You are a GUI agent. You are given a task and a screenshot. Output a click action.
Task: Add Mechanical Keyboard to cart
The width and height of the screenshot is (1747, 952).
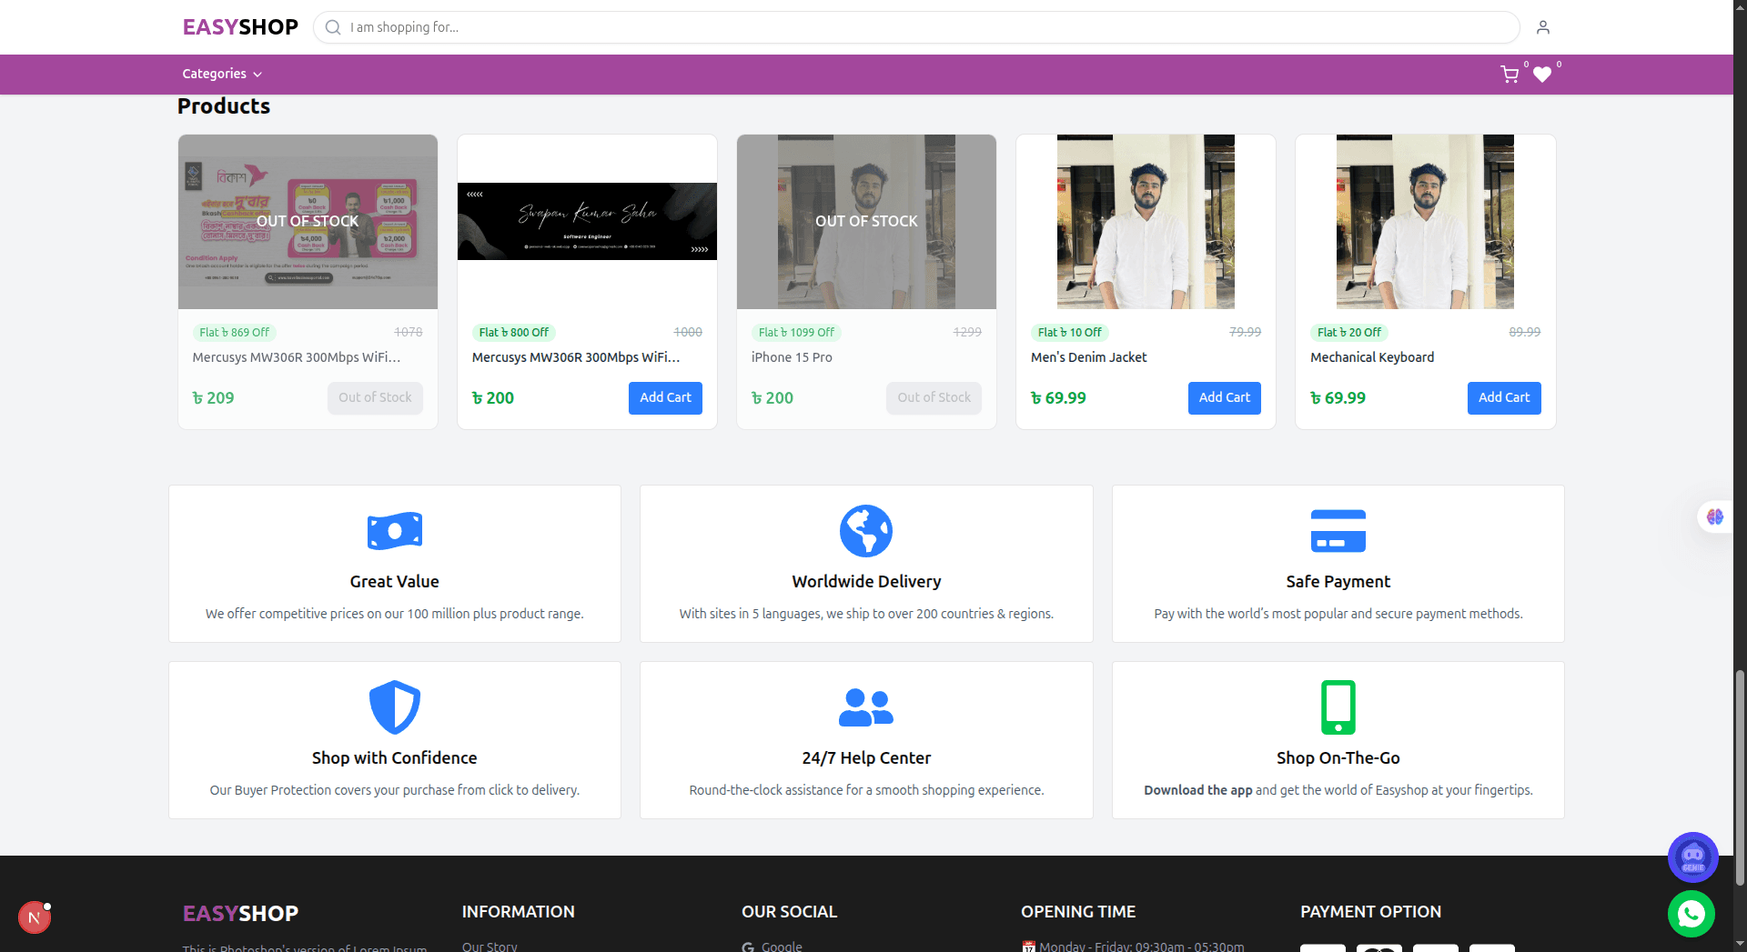pyautogui.click(x=1504, y=397)
